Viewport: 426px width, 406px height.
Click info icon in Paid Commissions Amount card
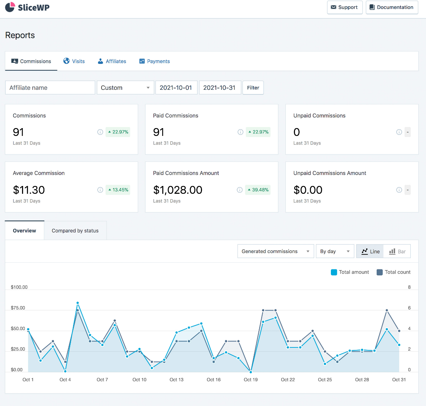[240, 190]
